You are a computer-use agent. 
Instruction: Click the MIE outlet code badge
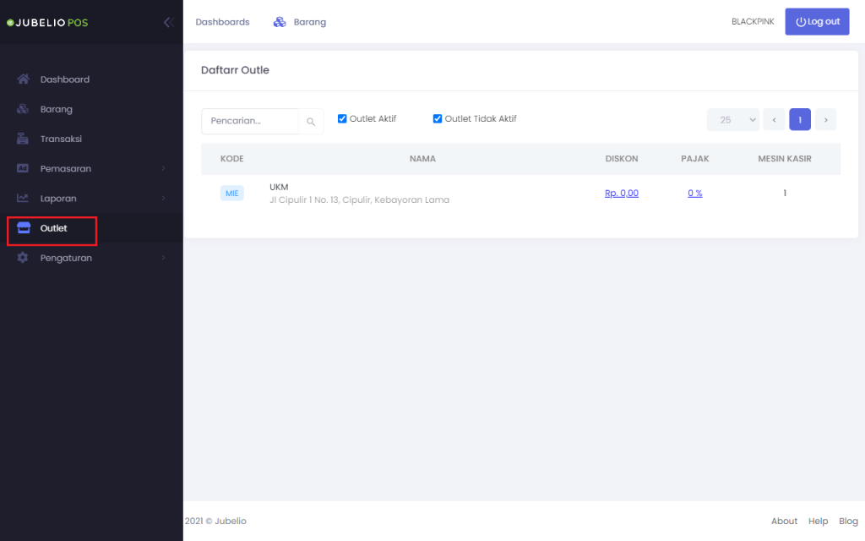tap(231, 194)
